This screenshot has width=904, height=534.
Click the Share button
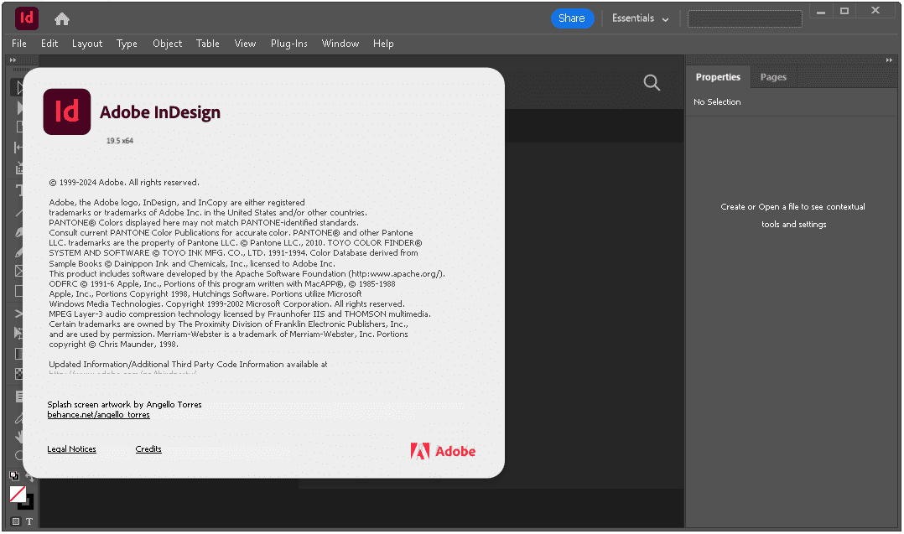pyautogui.click(x=571, y=18)
